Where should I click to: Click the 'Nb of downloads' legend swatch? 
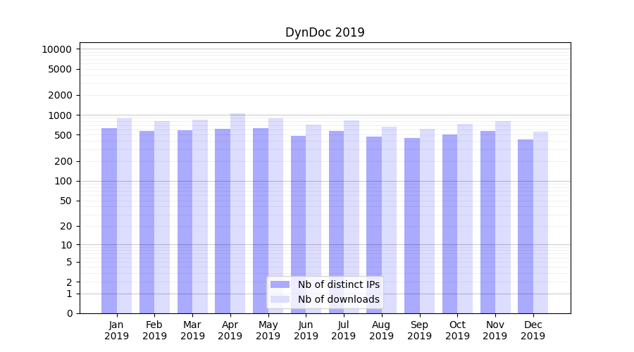coord(280,299)
